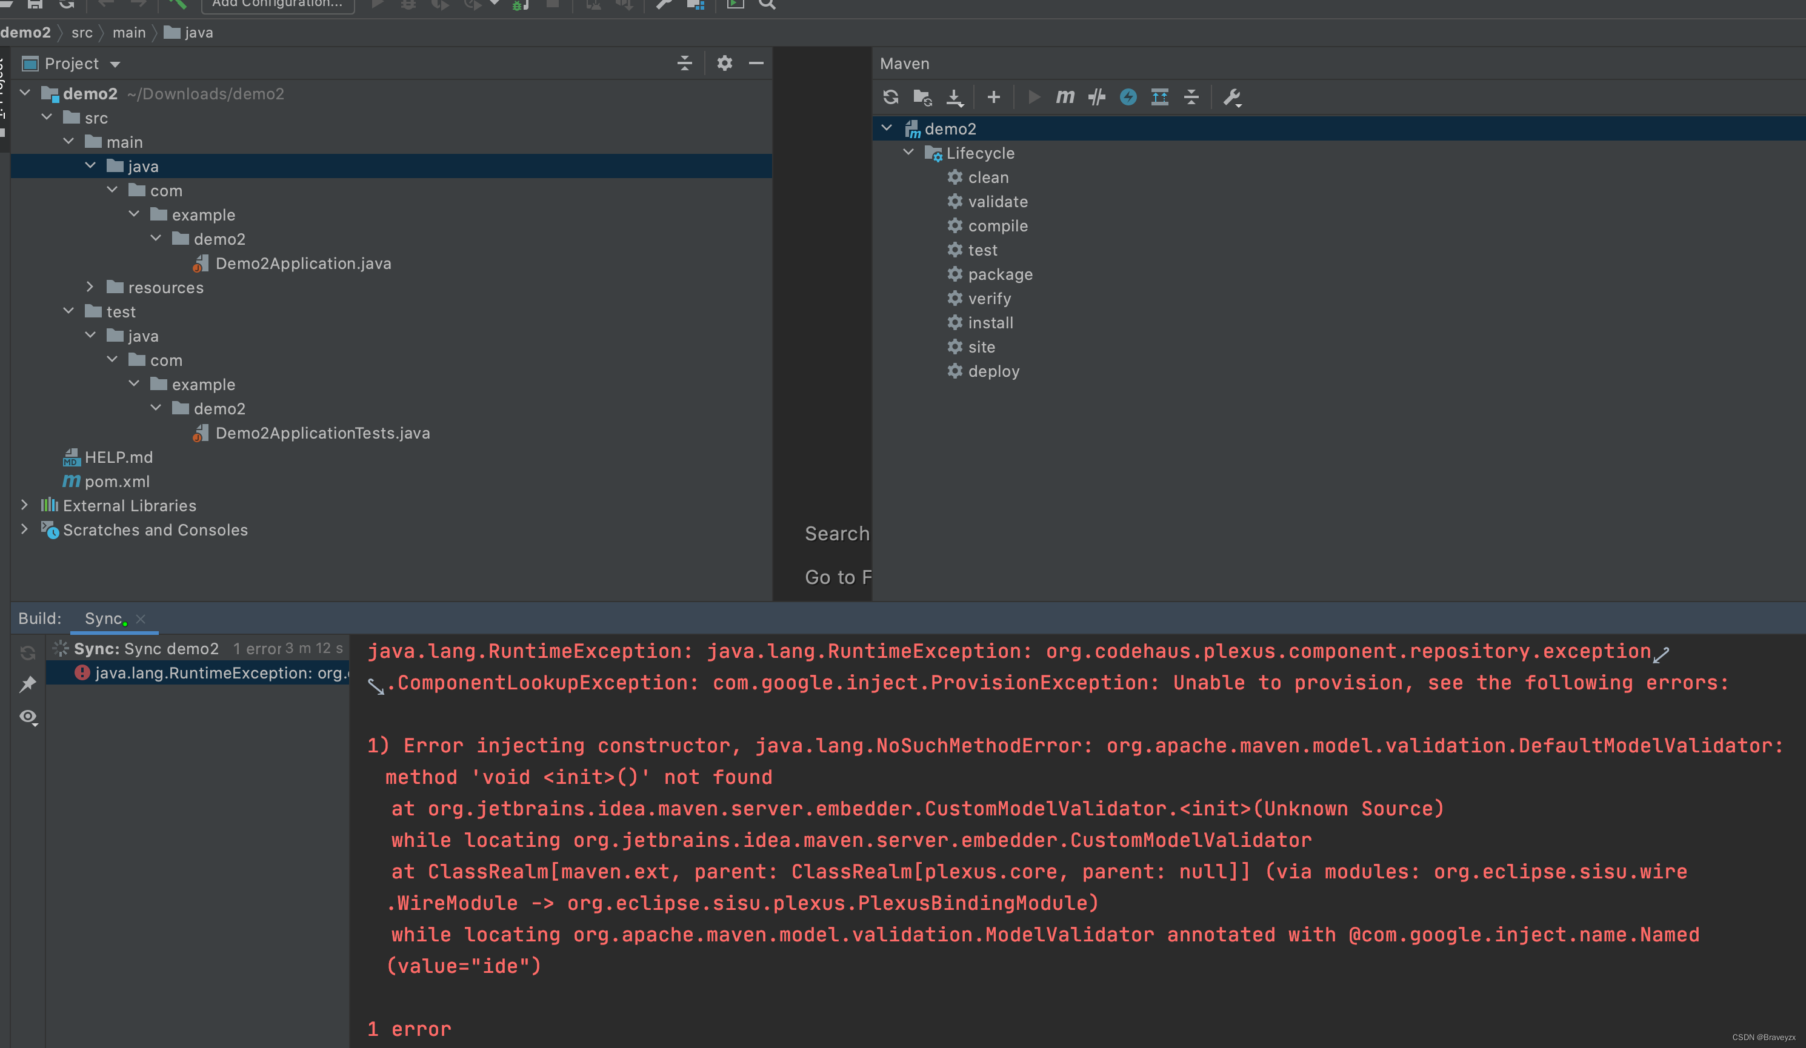Click Show Dependencies icon in Maven toolbar
This screenshot has height=1048, width=1806.
[x=1159, y=98]
